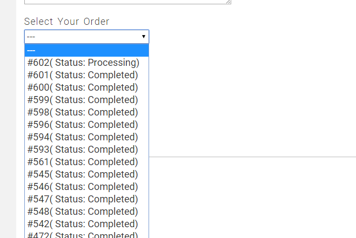Image resolution: width=356 pixels, height=238 pixels.
Task: Pick order #594 in the list
Action: [x=83, y=137]
